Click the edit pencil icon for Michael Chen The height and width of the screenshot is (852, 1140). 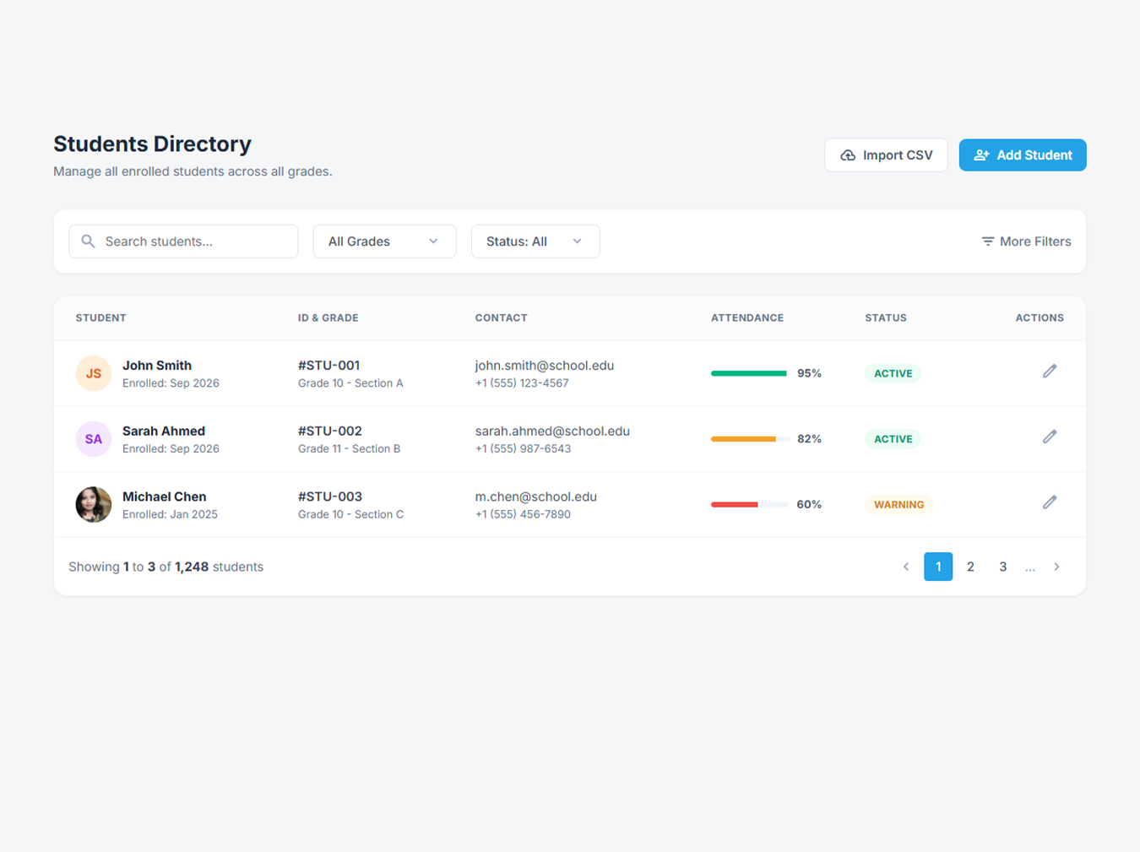pos(1050,502)
